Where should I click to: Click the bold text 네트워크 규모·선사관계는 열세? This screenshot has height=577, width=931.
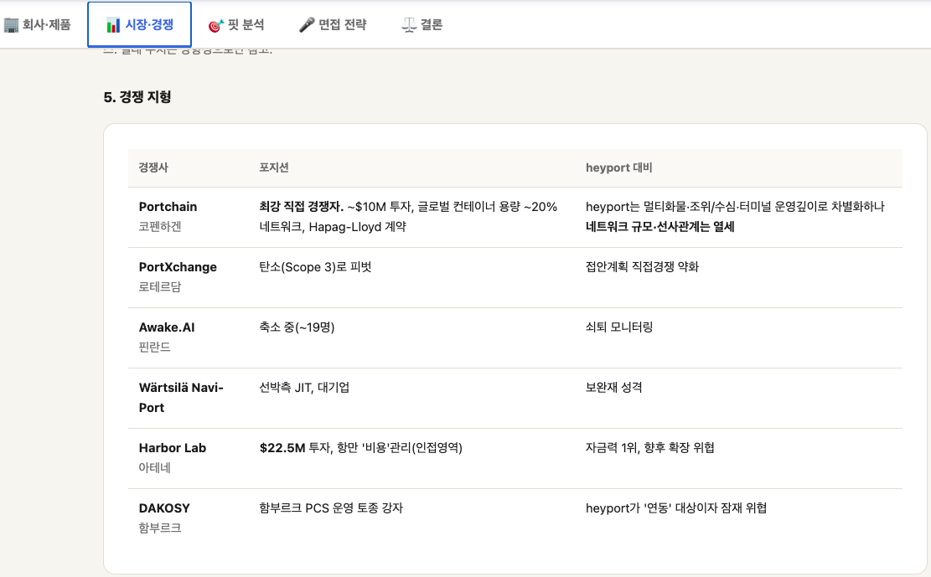659,227
